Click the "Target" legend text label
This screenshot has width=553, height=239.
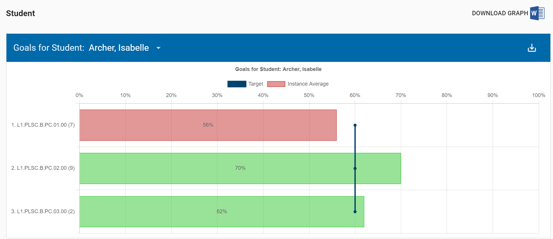pyautogui.click(x=256, y=84)
